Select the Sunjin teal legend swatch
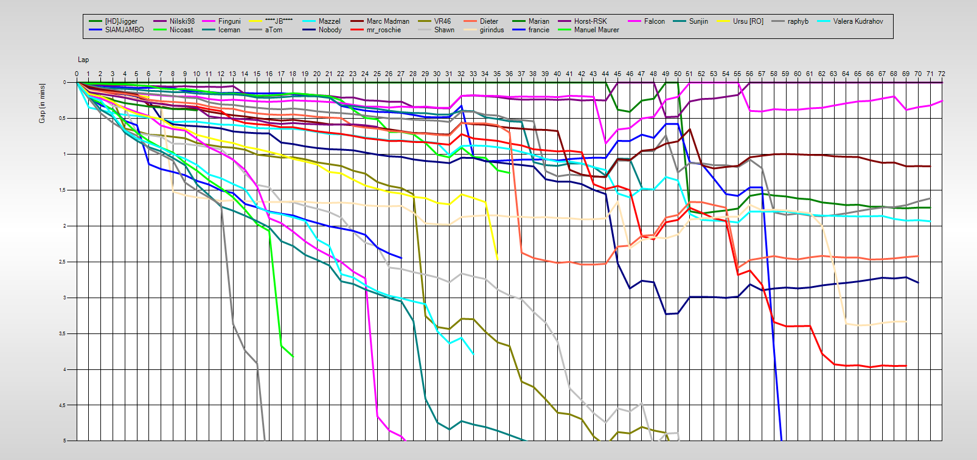977x460 pixels. [679, 21]
